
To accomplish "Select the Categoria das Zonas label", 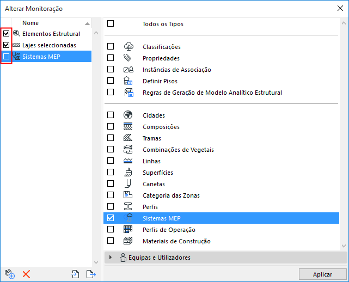I will [171, 195].
